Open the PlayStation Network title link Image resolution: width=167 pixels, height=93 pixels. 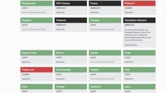pyautogui.click(x=136, y=20)
